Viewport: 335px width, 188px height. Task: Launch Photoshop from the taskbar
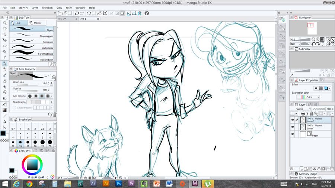pyautogui.click(x=118, y=183)
